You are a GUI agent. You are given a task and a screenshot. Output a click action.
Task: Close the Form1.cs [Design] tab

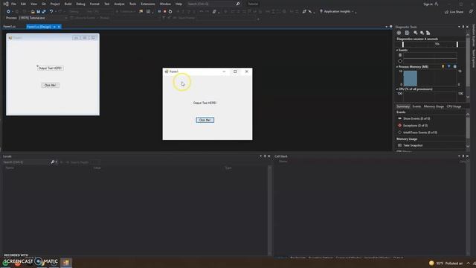59,27
